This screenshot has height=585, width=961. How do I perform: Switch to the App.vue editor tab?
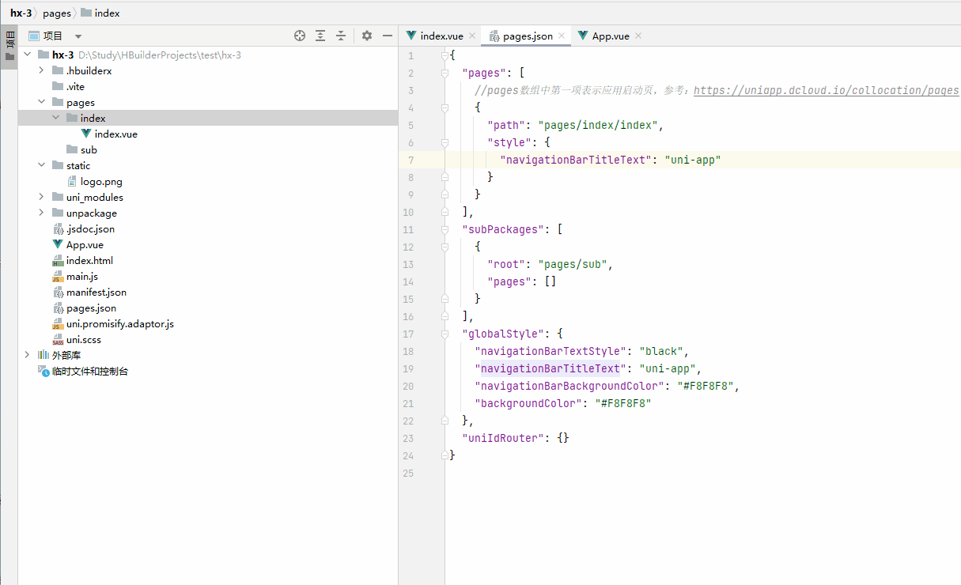608,35
